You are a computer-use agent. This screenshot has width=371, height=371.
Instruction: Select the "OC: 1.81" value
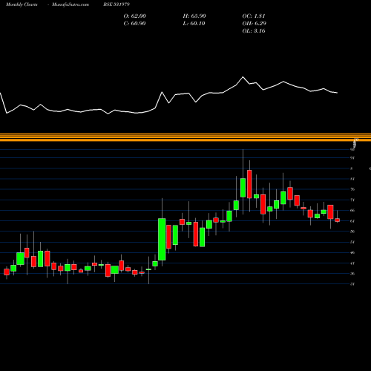pyautogui.click(x=254, y=16)
